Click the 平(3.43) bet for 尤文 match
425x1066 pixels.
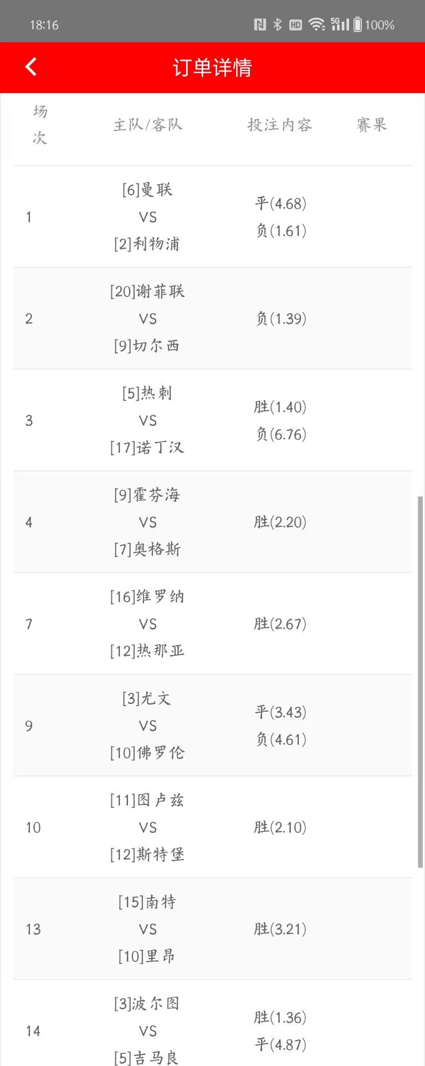pyautogui.click(x=281, y=712)
